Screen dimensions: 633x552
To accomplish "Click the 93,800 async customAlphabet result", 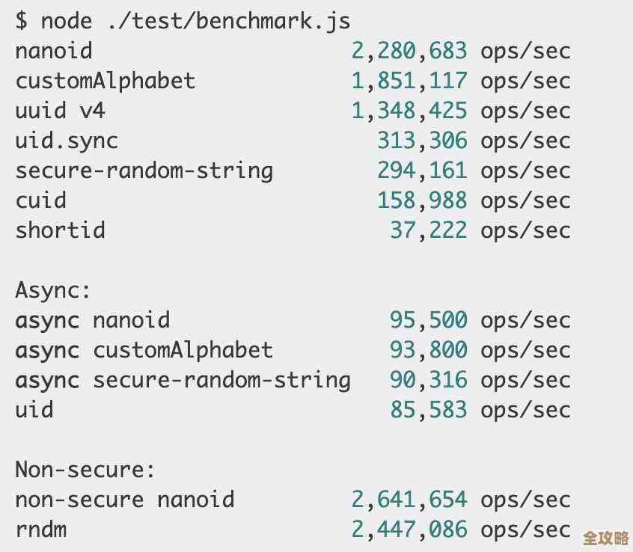I will (428, 350).
